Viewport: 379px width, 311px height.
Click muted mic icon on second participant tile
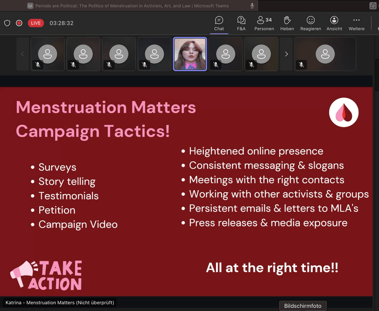[73, 65]
